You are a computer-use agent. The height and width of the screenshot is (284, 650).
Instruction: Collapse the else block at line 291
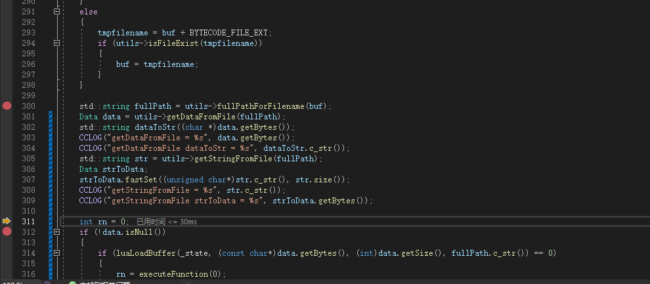[x=56, y=12]
